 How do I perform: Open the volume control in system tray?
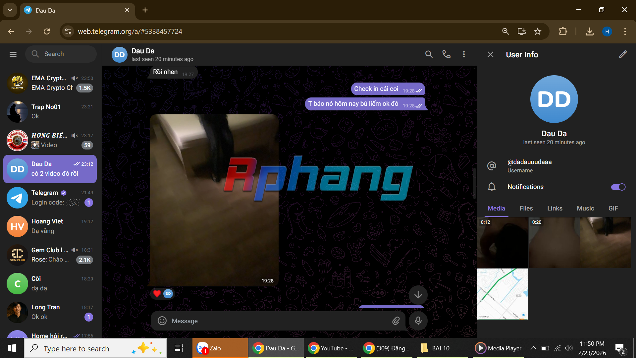(569, 348)
